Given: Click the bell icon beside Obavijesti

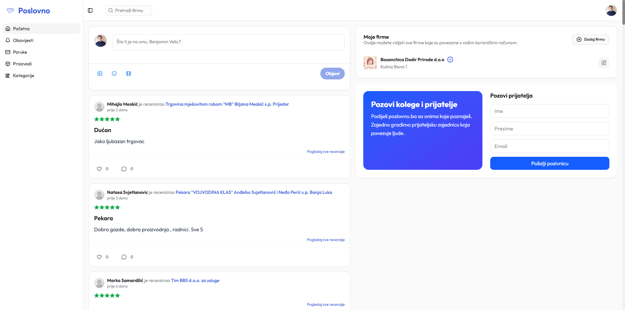Looking at the screenshot, I should (x=8, y=40).
